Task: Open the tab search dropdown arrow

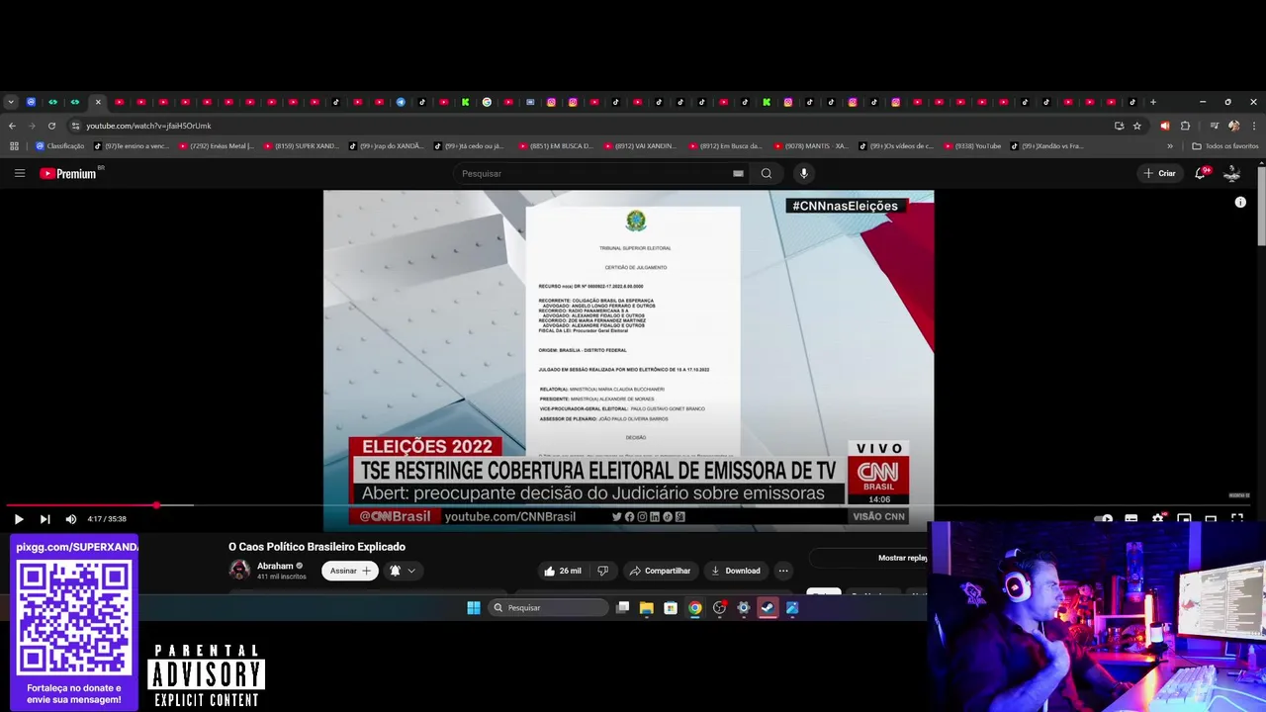Action: (10, 102)
